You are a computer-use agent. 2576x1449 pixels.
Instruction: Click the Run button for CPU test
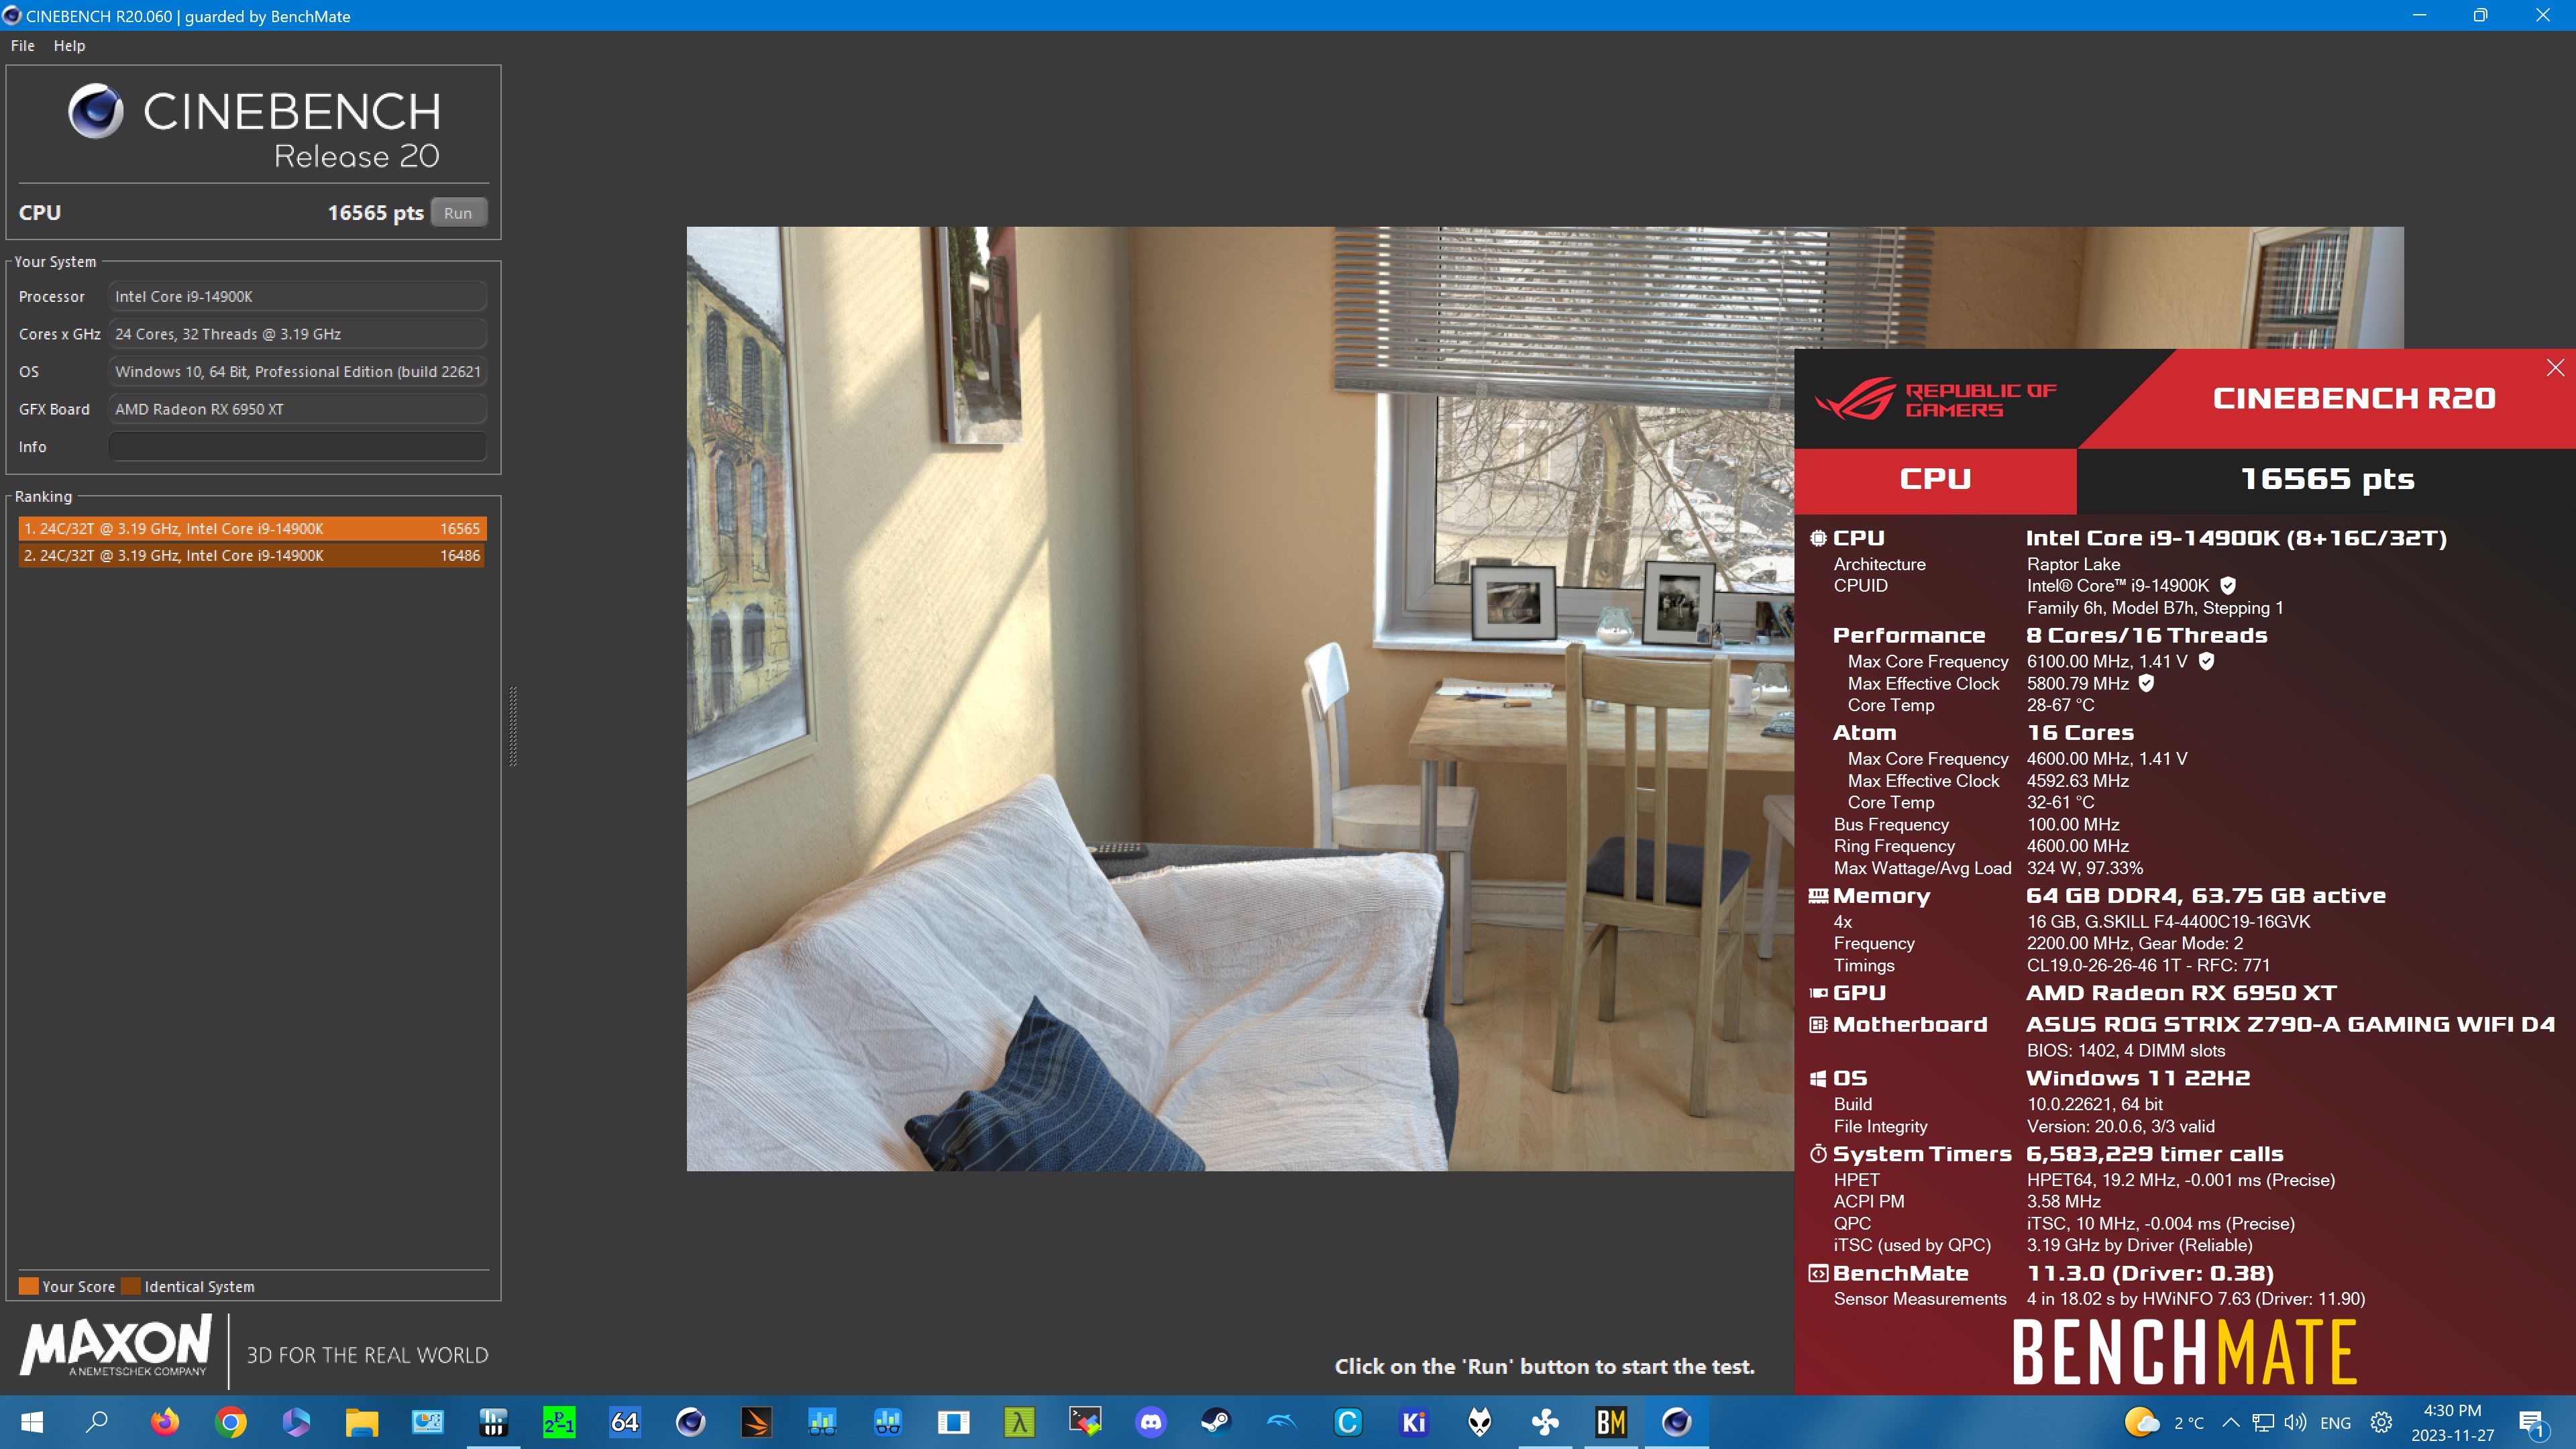[x=458, y=213]
